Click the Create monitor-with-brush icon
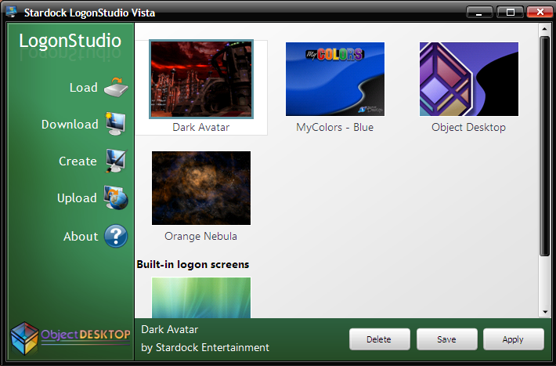 pos(116,161)
